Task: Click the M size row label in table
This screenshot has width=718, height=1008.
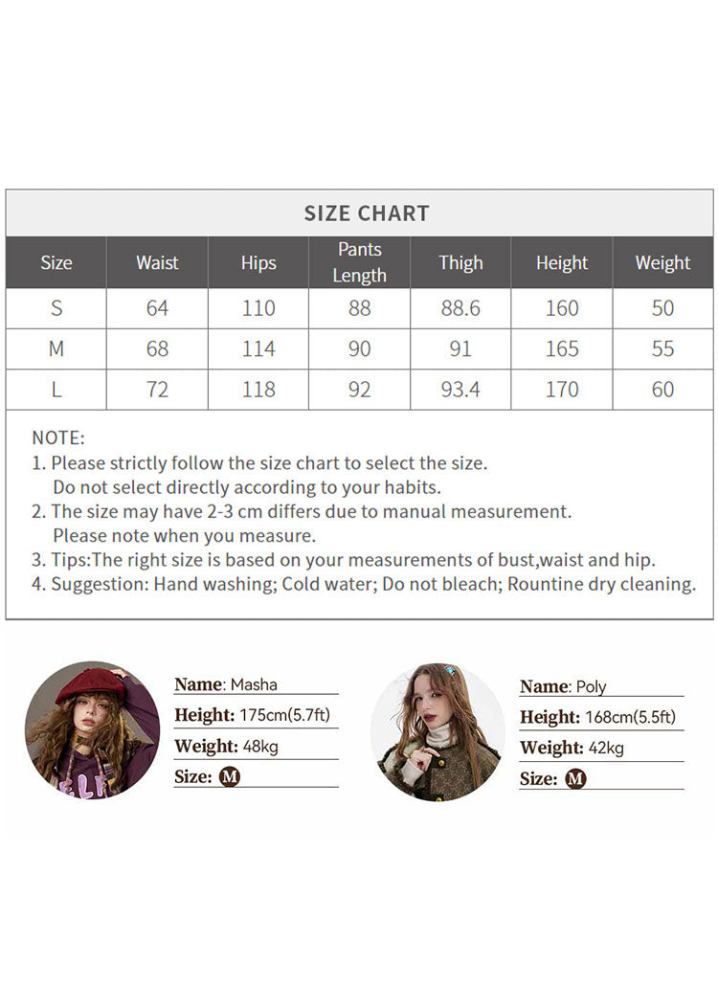Action: pyautogui.click(x=56, y=349)
